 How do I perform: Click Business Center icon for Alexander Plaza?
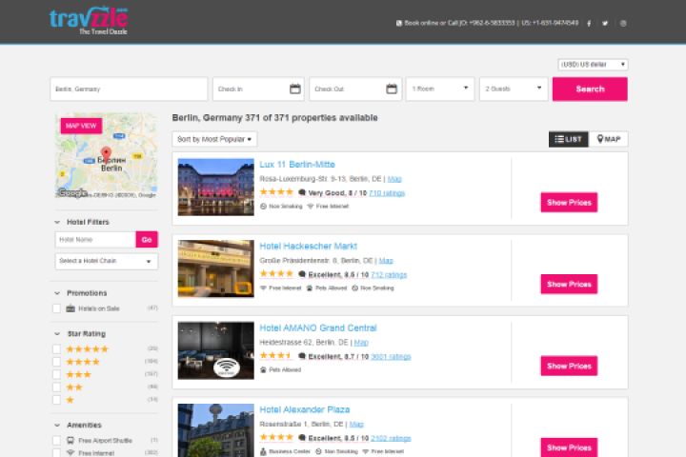click(263, 451)
